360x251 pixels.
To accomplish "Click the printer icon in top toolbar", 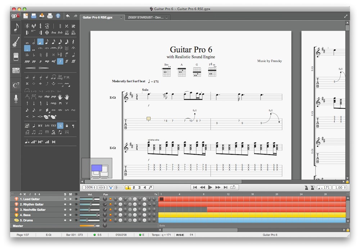I will 50,16.
